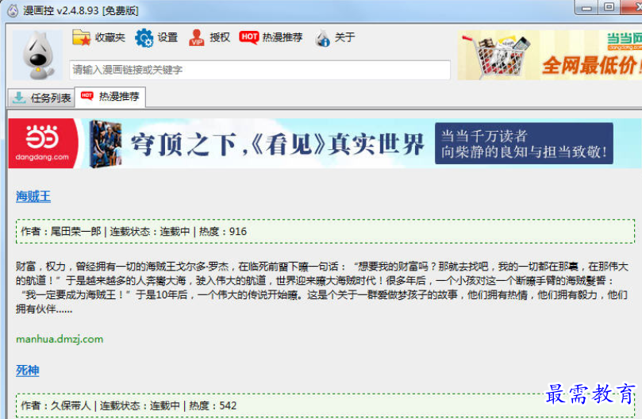Open the 海贼王 manga link
The width and height of the screenshot is (642, 419).
tap(33, 196)
